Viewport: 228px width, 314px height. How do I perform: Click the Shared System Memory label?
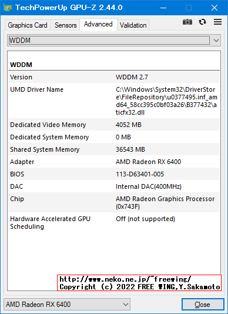(x=45, y=149)
